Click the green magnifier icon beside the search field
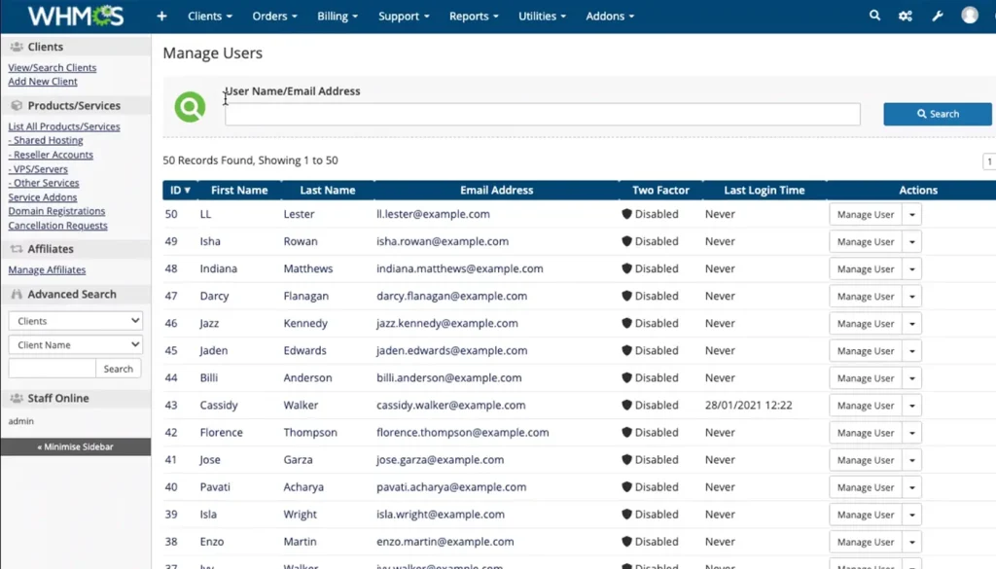 [190, 107]
